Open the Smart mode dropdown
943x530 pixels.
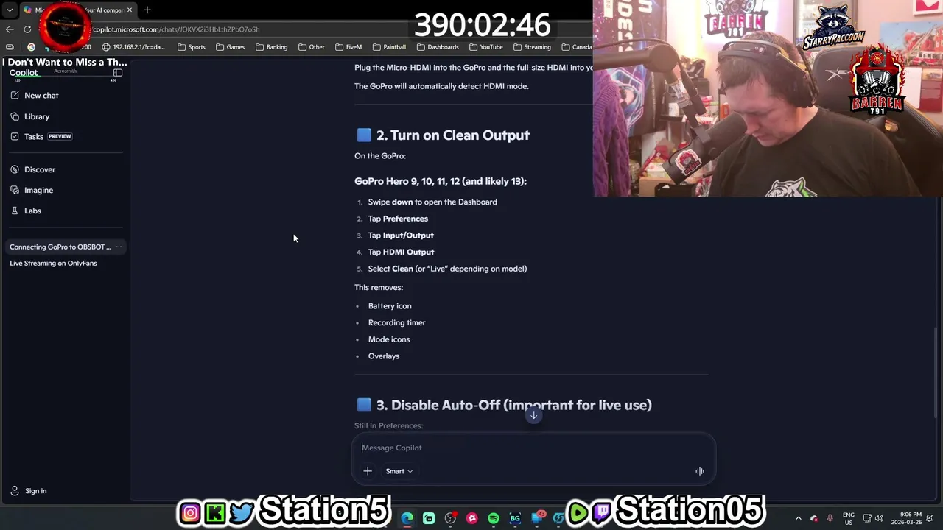tap(399, 471)
